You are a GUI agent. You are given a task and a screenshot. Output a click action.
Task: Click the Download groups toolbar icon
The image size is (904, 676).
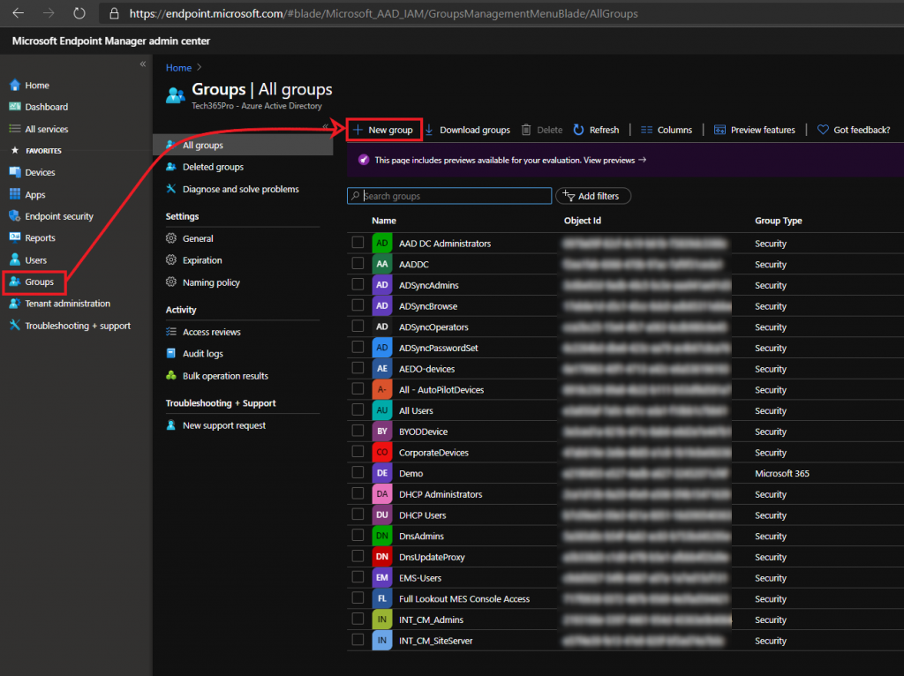[430, 130]
